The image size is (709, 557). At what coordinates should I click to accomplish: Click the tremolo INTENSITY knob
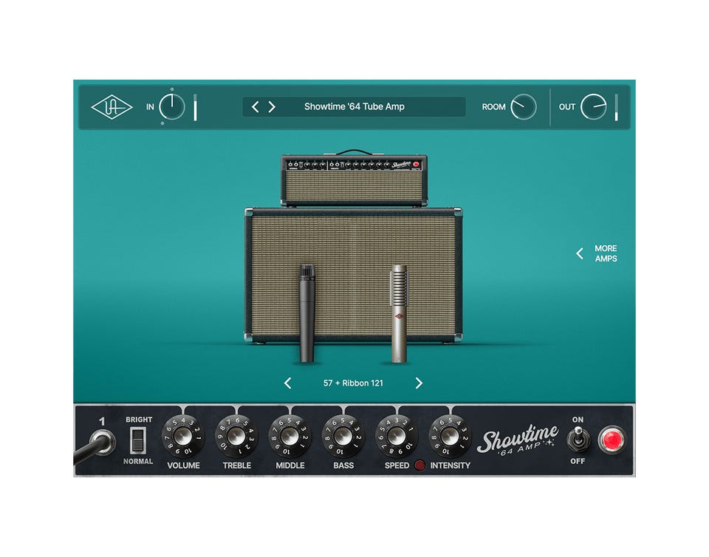[450, 437]
